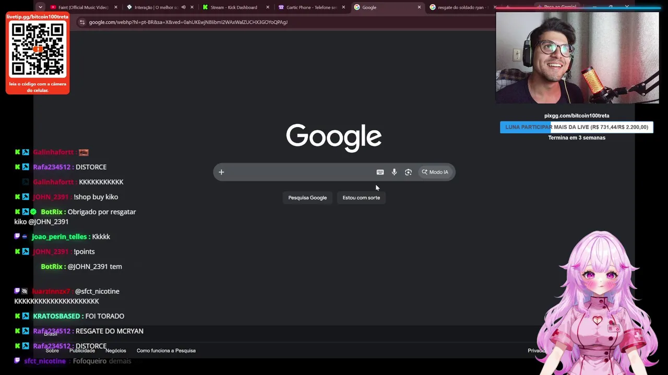
Task: Click the Estou com sorte button
Action: [361, 198]
